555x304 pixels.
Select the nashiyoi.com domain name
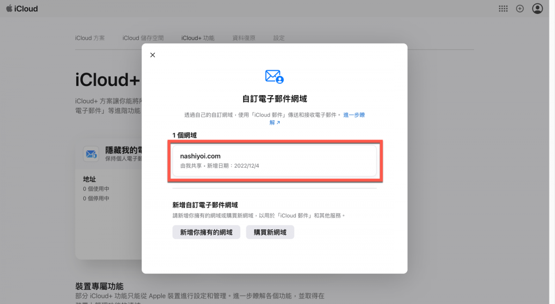pyautogui.click(x=200, y=156)
